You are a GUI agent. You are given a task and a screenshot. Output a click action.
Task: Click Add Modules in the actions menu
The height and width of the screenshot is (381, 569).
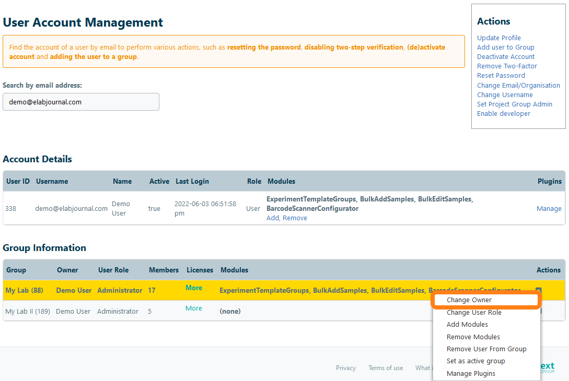pyautogui.click(x=467, y=325)
